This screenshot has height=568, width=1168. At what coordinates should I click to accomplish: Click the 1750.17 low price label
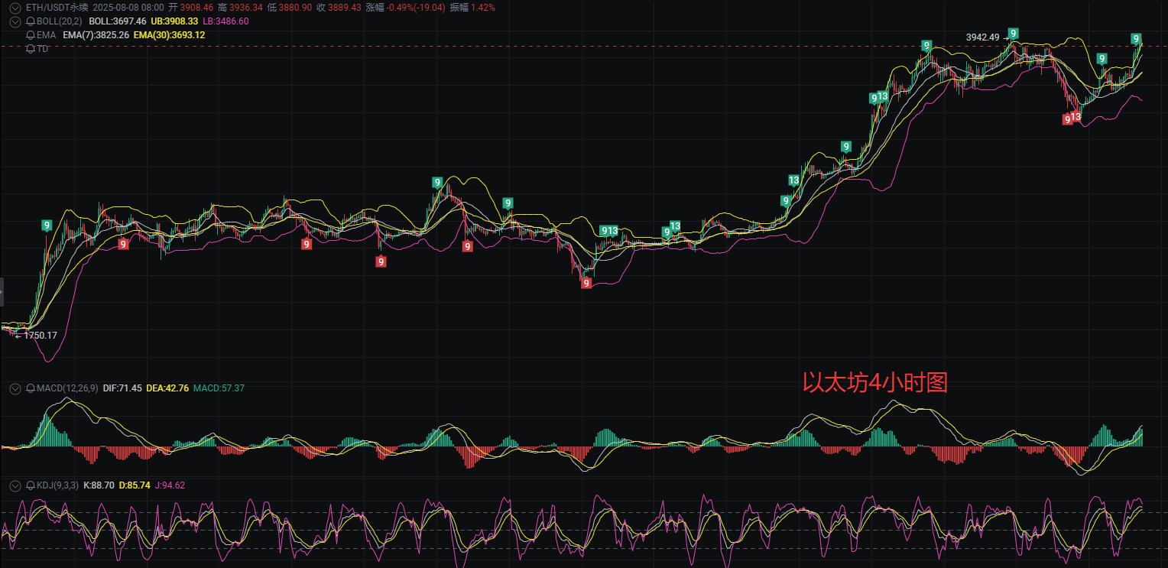point(40,336)
